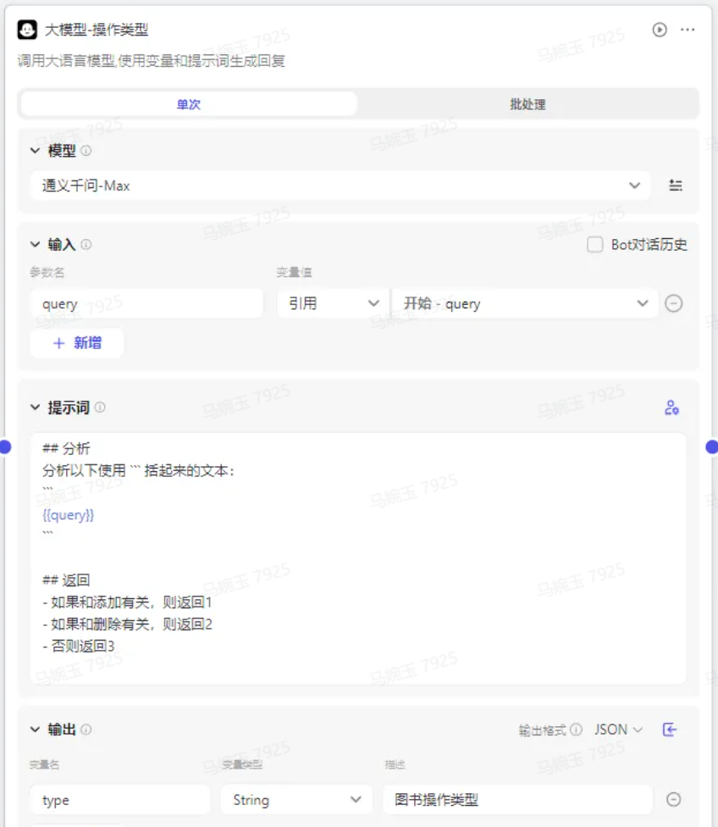The height and width of the screenshot is (827, 718).
Task: Open the 通义千问-Max model dropdown
Action: coord(340,185)
